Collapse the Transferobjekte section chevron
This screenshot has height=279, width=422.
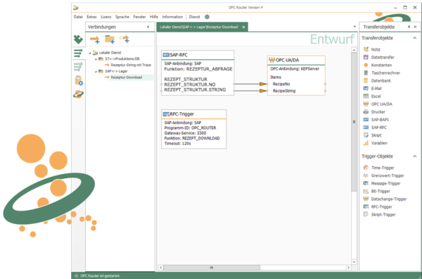point(415,38)
